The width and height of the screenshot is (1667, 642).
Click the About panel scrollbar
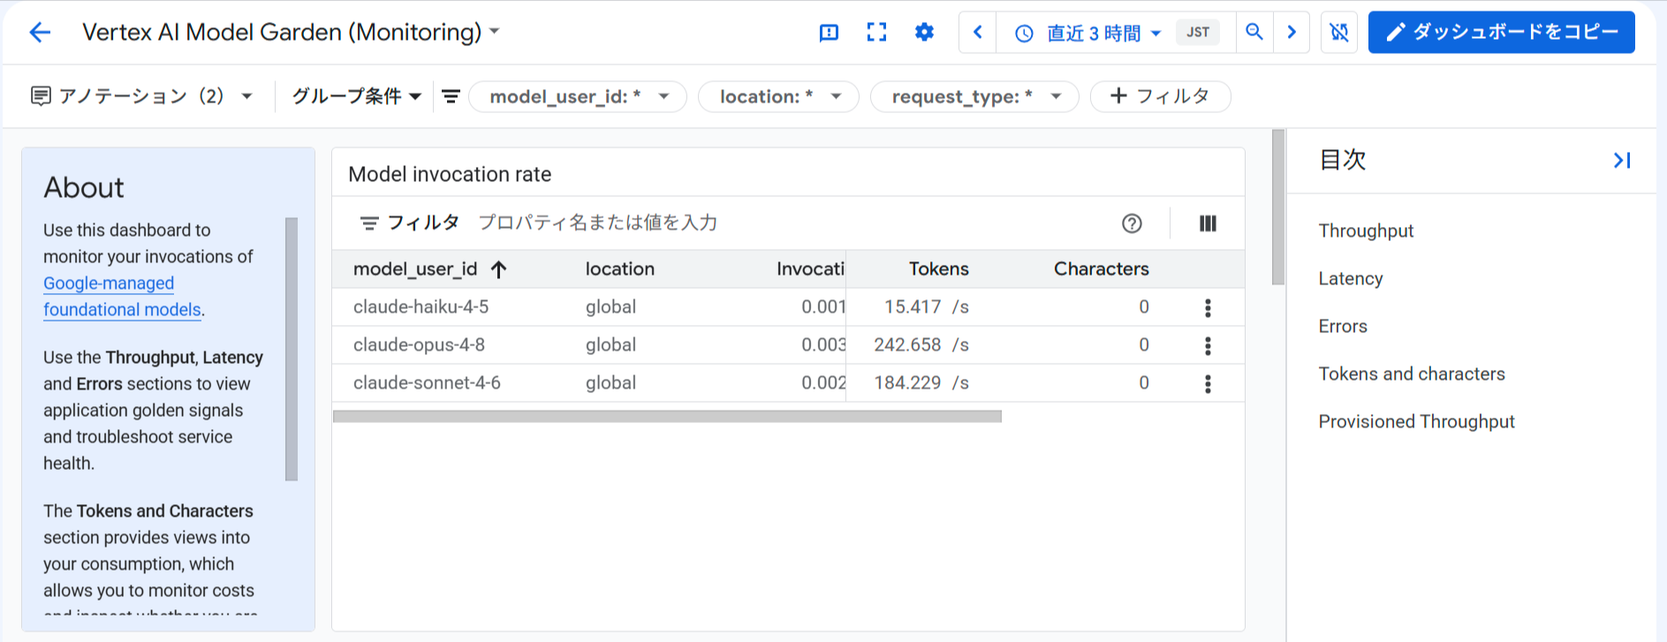(x=292, y=349)
